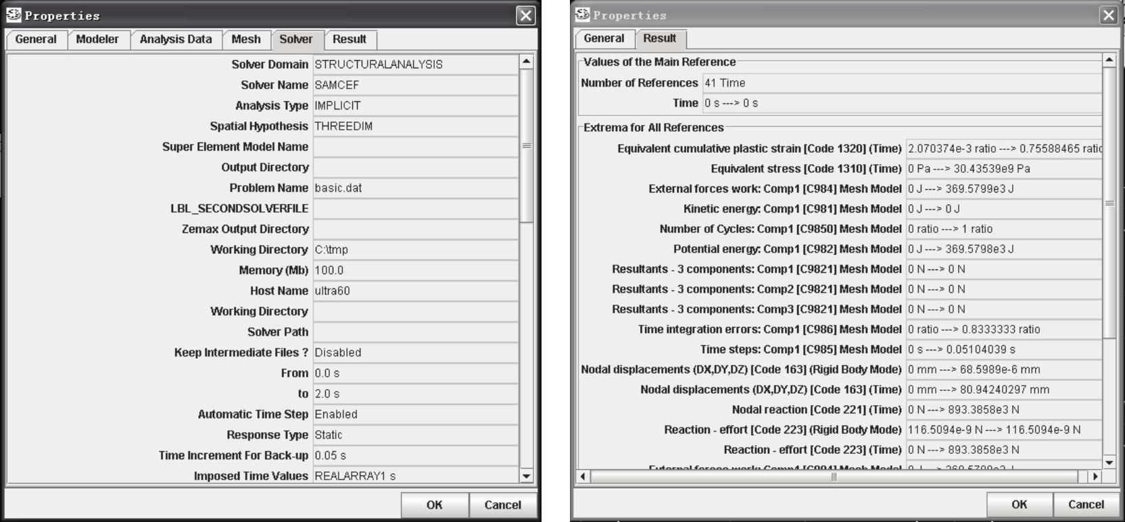
Task: Click OK in the Solver properties dialog
Action: [434, 505]
